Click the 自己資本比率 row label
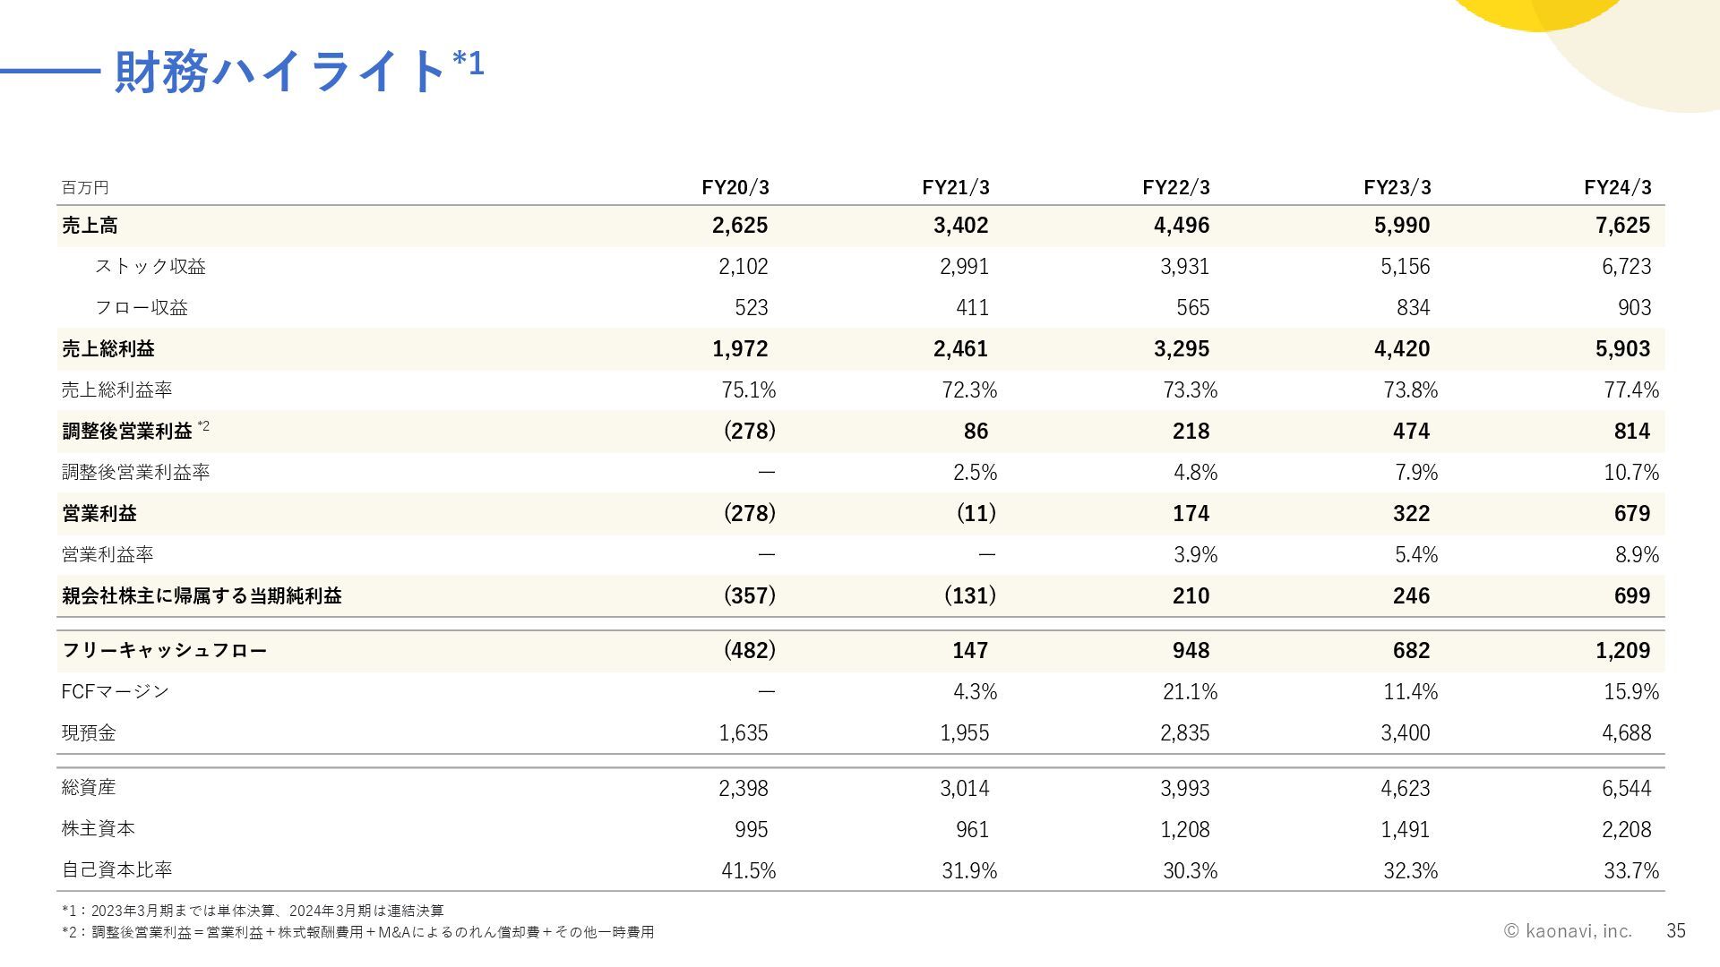The height and width of the screenshot is (967, 1720). pyautogui.click(x=117, y=870)
